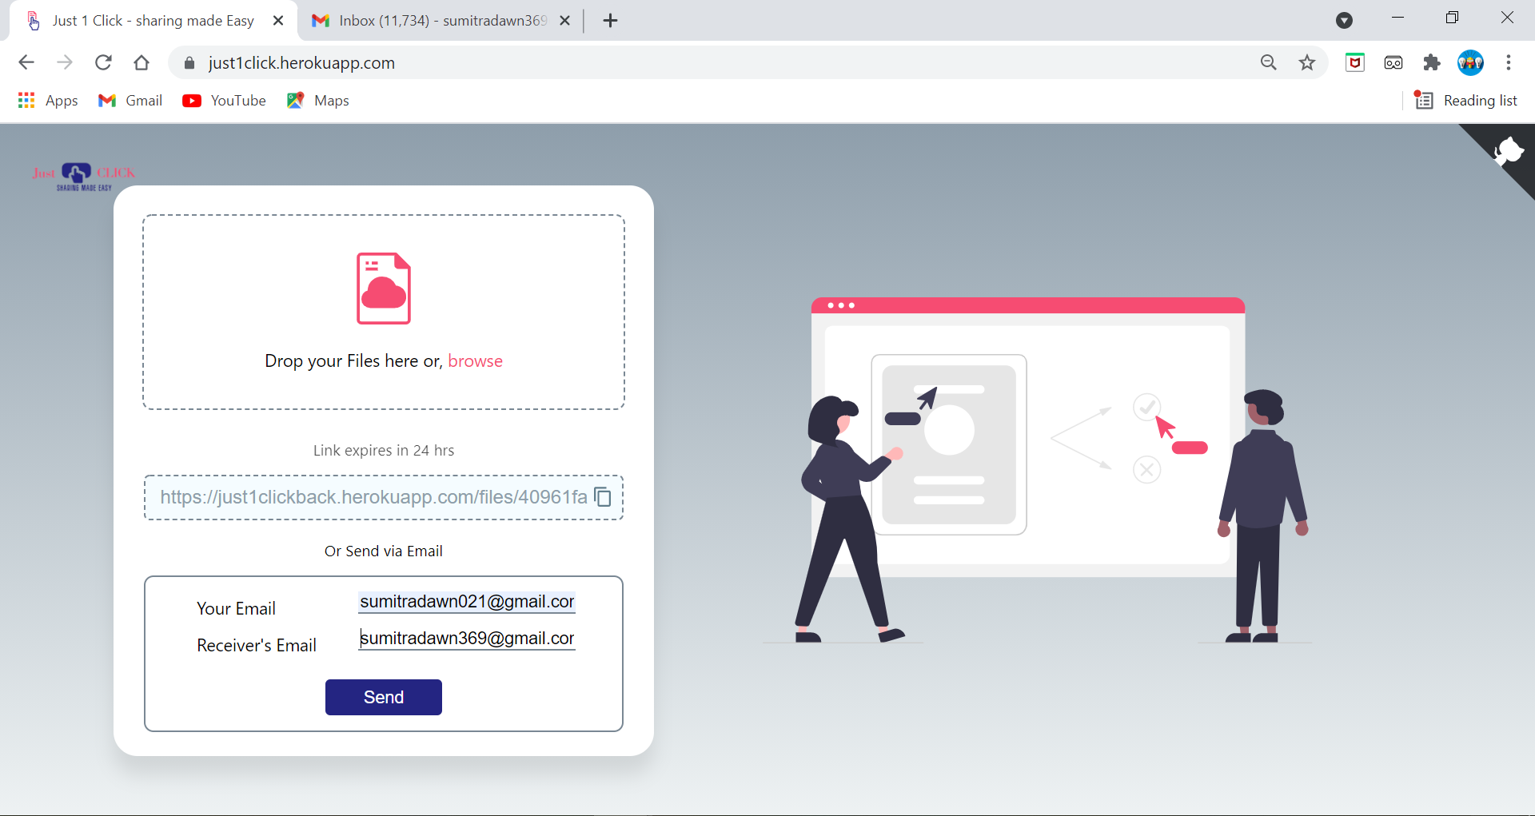
Task: Open the download indicator in the title bar
Action: pyautogui.click(x=1345, y=20)
